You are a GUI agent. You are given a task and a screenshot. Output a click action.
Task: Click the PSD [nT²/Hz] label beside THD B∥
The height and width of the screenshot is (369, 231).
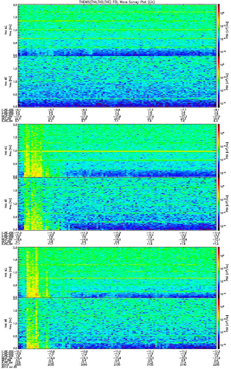point(227,203)
